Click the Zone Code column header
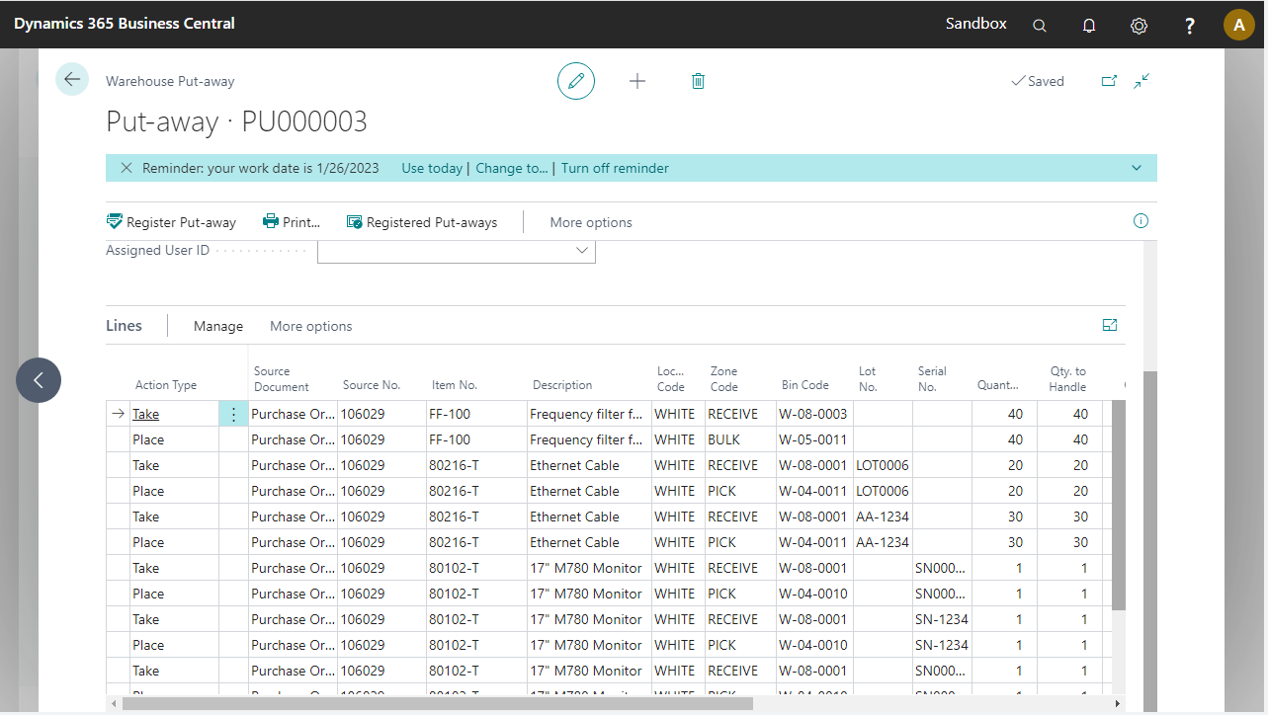The width and height of the screenshot is (1268, 715). [724, 379]
